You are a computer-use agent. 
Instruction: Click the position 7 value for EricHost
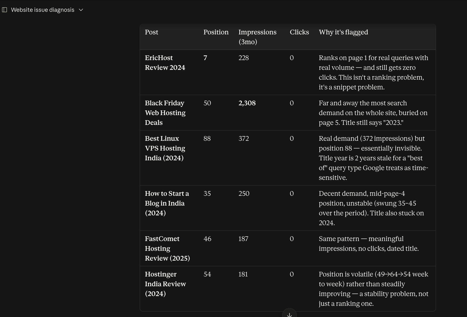[205, 58]
